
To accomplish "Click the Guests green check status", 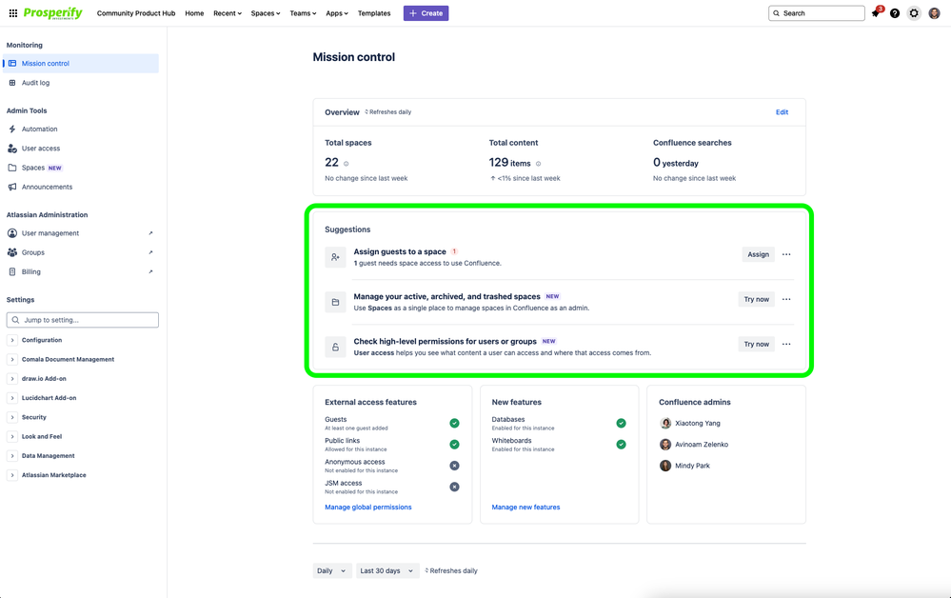I will click(x=454, y=424).
